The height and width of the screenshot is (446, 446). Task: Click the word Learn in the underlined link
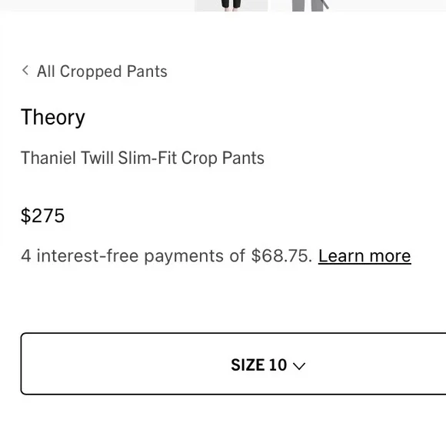tap(341, 256)
